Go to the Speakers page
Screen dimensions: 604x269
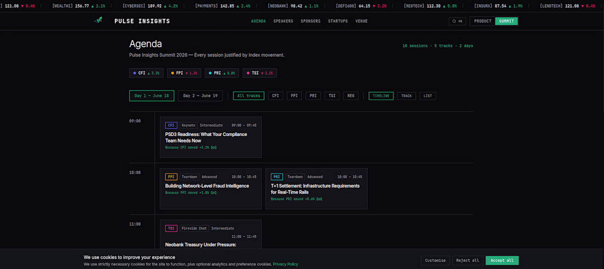click(283, 21)
